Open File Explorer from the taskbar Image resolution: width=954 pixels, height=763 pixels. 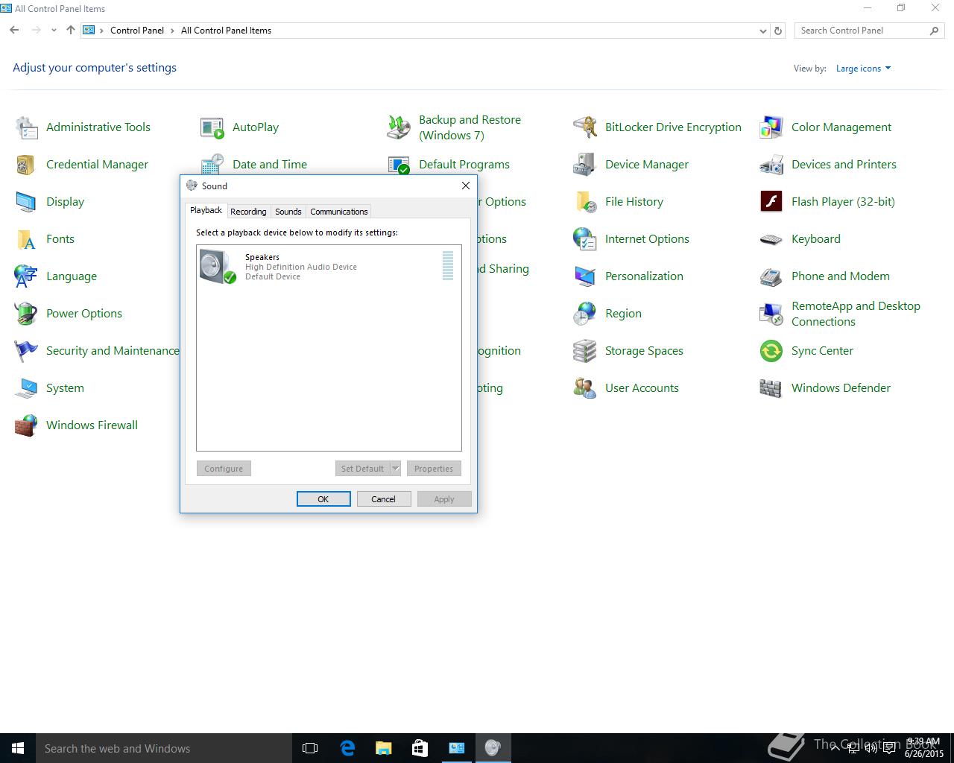[x=383, y=748]
